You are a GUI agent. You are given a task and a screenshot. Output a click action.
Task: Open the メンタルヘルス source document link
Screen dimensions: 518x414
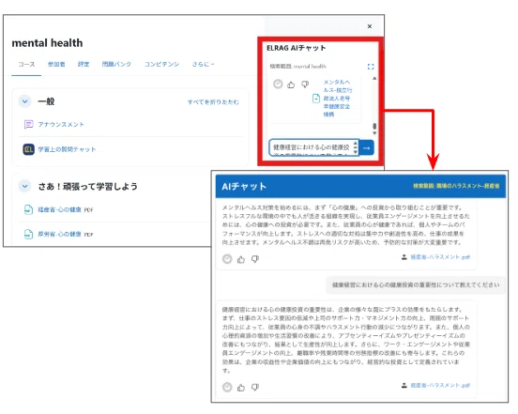click(x=337, y=98)
